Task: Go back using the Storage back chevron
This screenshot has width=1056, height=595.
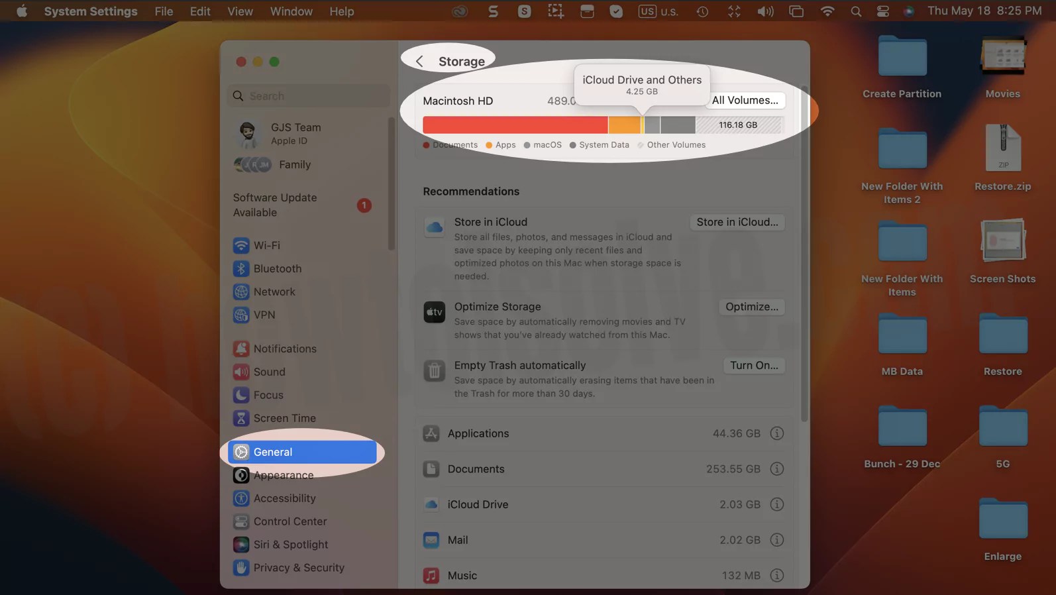Action: point(419,62)
